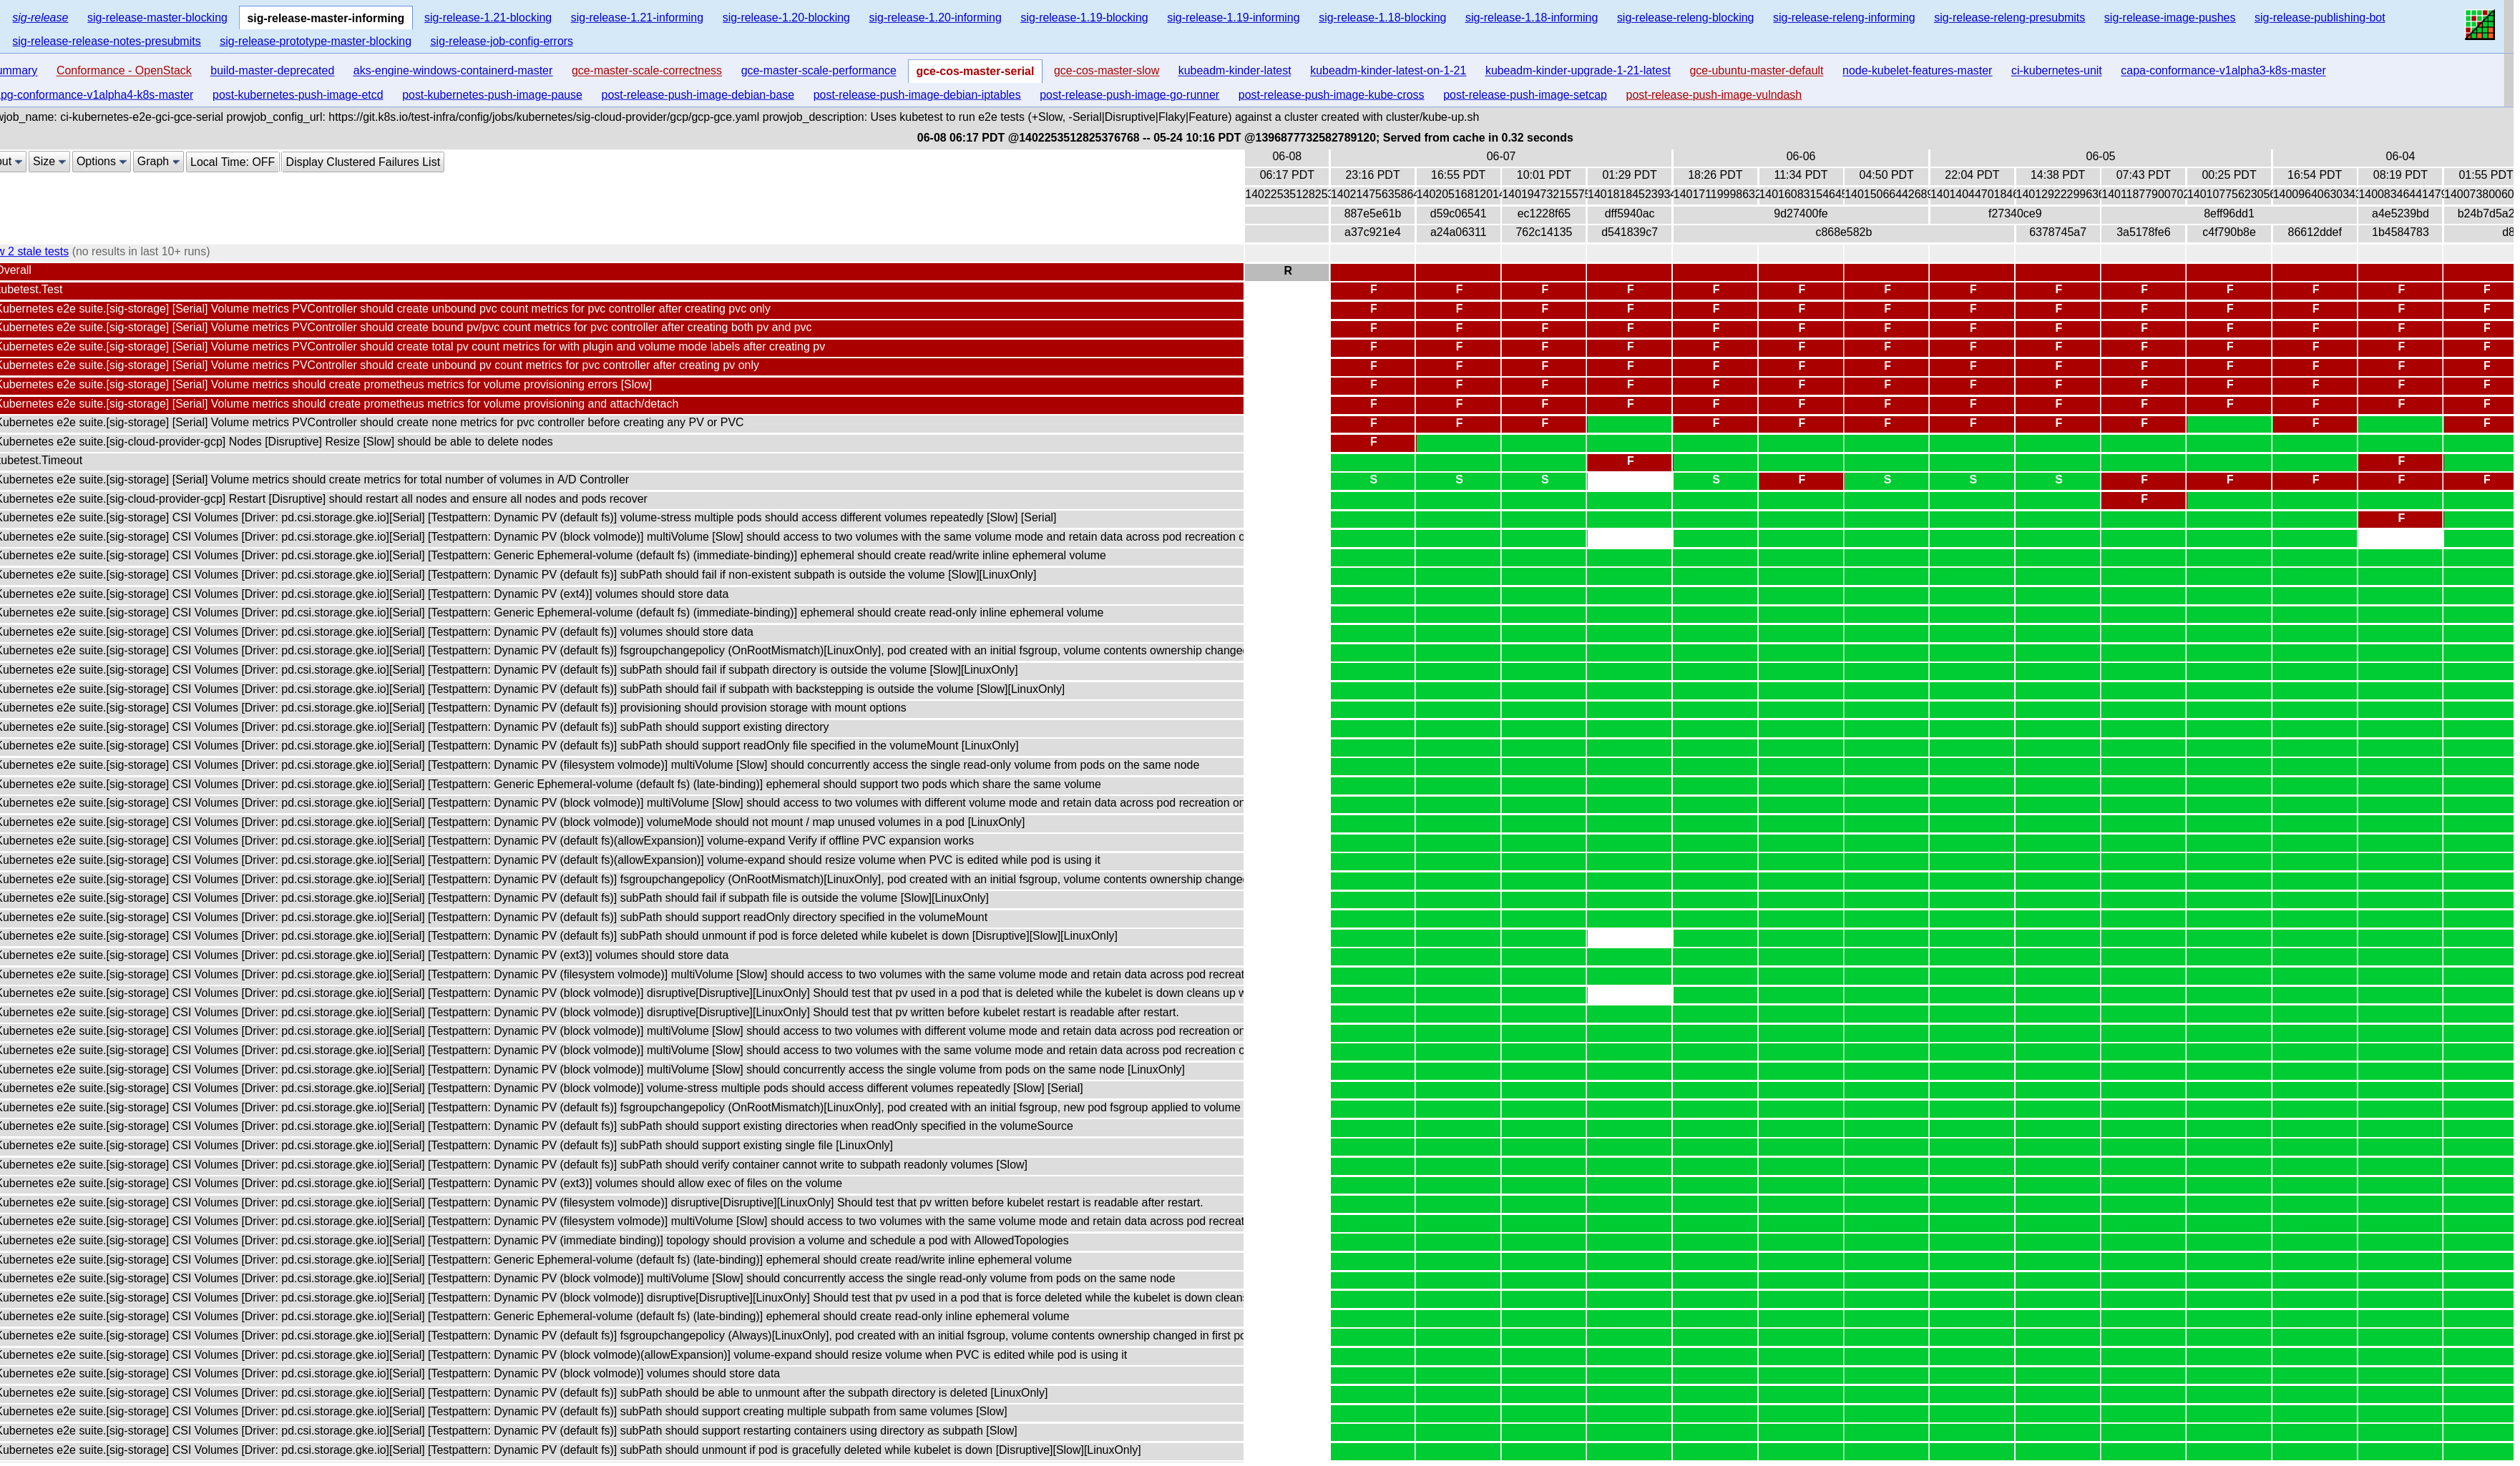Screen dimensions: 2520x1466
Task: Open the Options dropdown menu
Action: pyautogui.click(x=101, y=162)
